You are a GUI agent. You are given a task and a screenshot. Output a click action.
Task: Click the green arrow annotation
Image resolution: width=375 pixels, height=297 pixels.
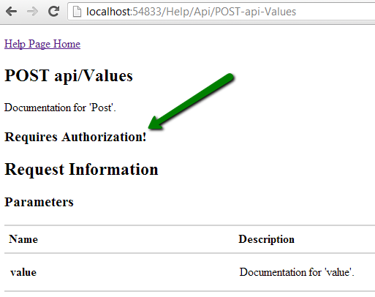click(x=191, y=101)
